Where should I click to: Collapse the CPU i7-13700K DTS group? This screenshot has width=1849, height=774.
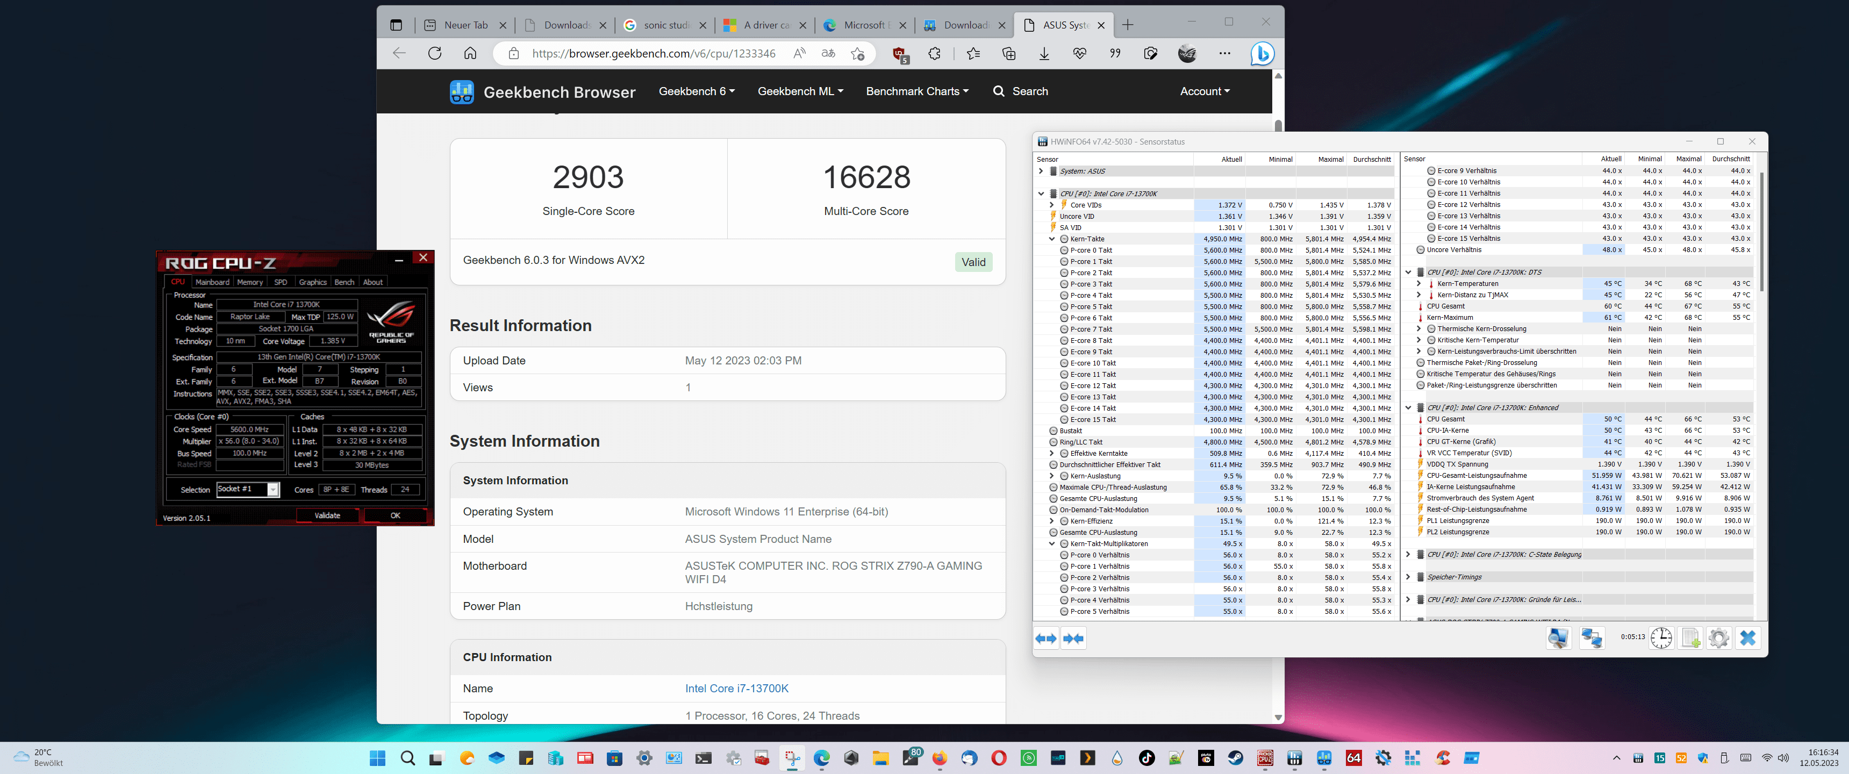1408,272
